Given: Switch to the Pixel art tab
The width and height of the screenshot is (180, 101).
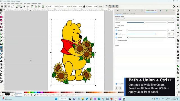Looking at the screenshot, I should (x=132, y=14).
